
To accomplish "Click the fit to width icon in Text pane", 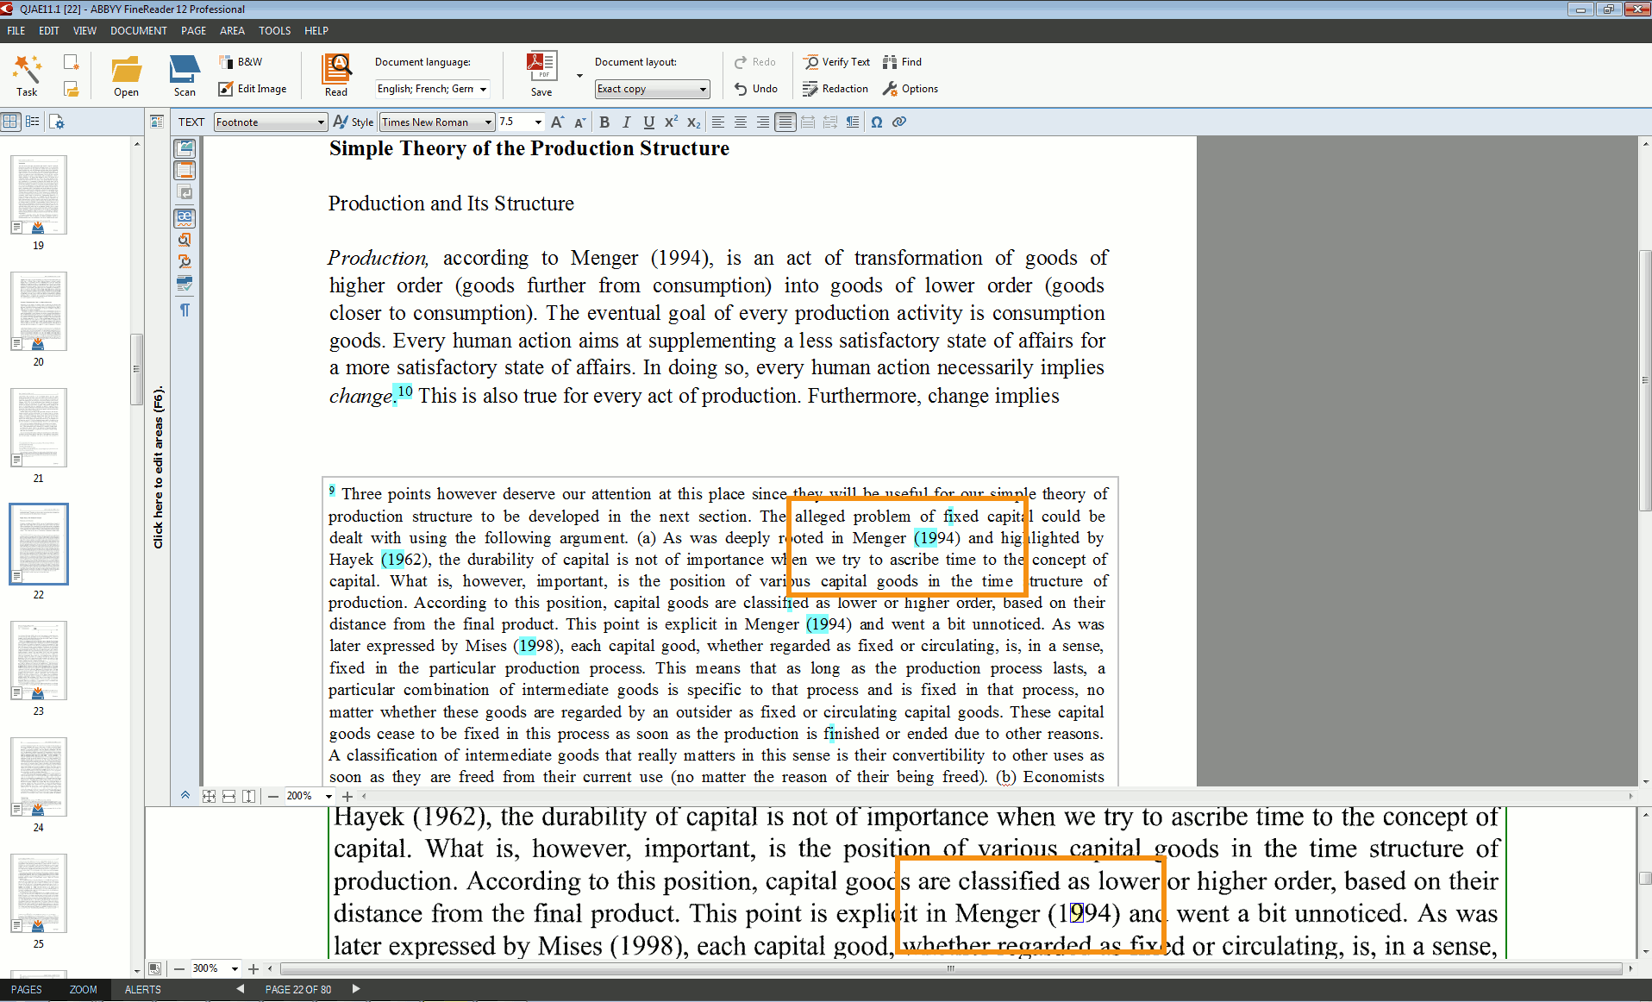I will click(228, 796).
